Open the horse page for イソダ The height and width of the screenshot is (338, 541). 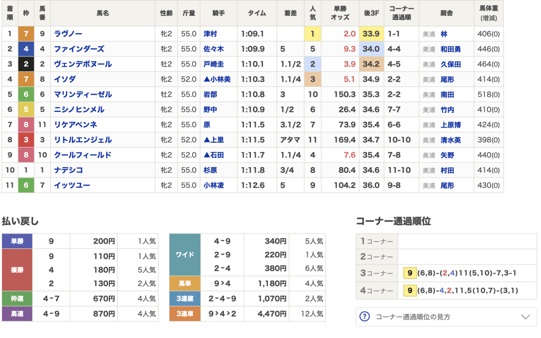click(x=64, y=79)
